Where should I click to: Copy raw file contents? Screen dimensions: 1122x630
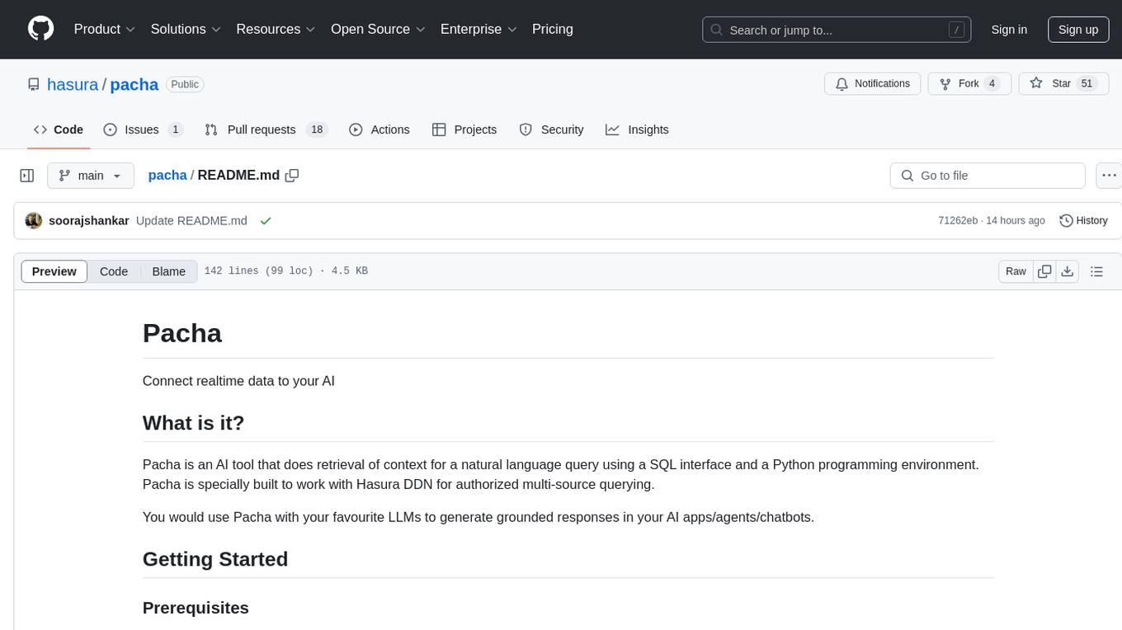[1044, 271]
